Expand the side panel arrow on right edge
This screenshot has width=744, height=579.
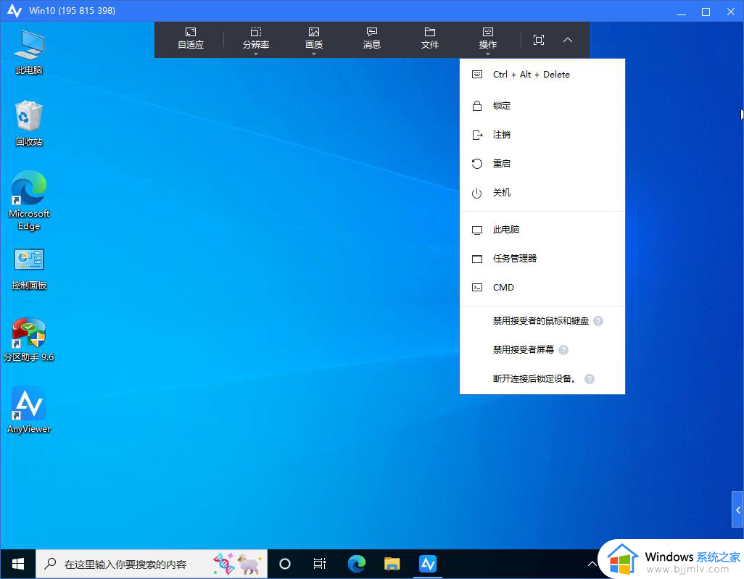(x=737, y=510)
